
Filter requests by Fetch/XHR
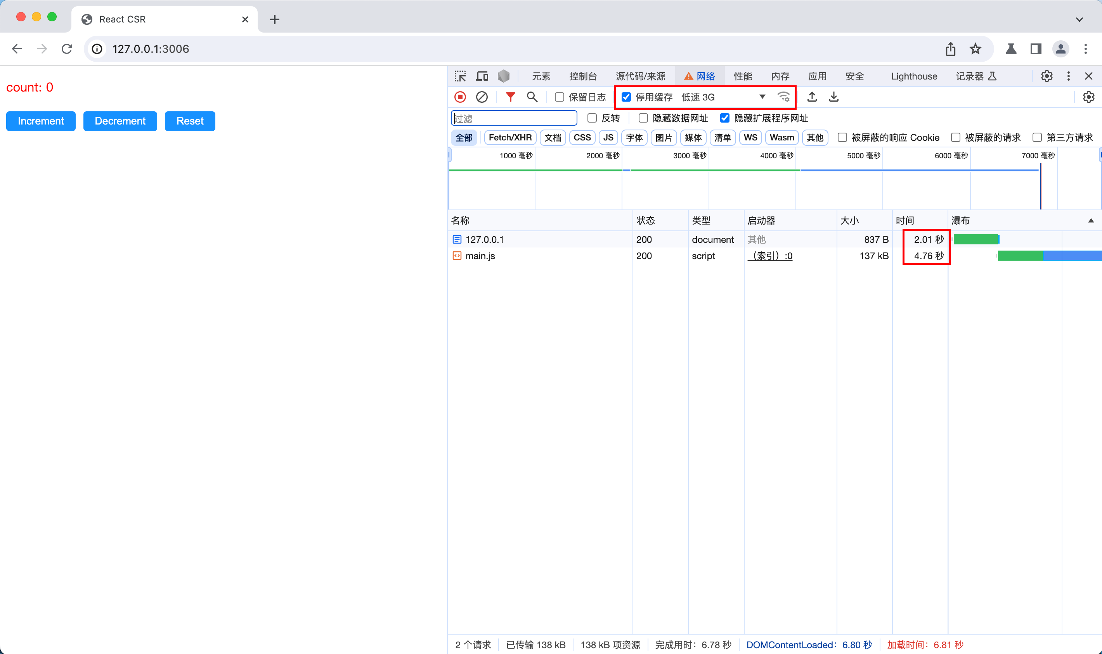coord(510,137)
